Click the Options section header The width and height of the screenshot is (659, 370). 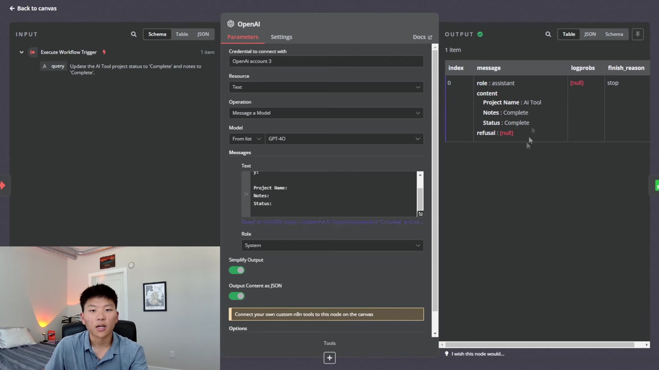pyautogui.click(x=238, y=328)
